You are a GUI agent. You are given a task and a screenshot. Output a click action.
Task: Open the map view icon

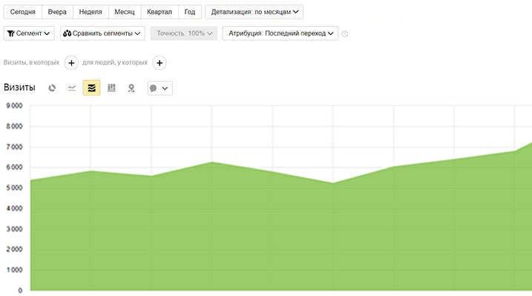click(x=131, y=88)
